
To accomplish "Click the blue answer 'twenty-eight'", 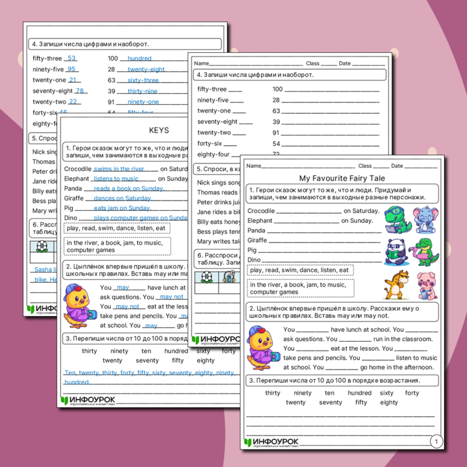I will pos(146,70).
